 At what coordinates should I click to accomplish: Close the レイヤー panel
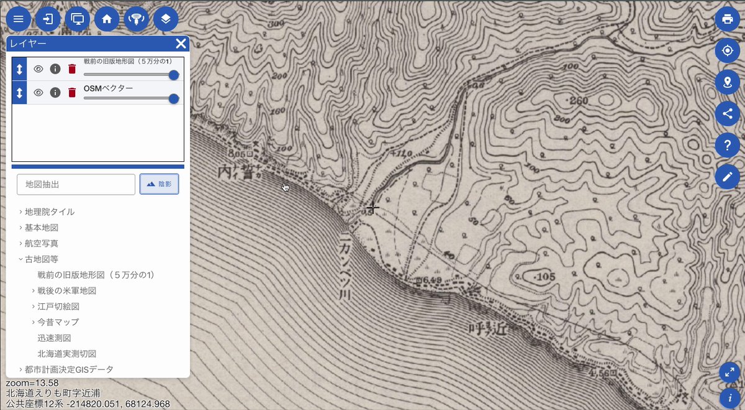pos(181,43)
